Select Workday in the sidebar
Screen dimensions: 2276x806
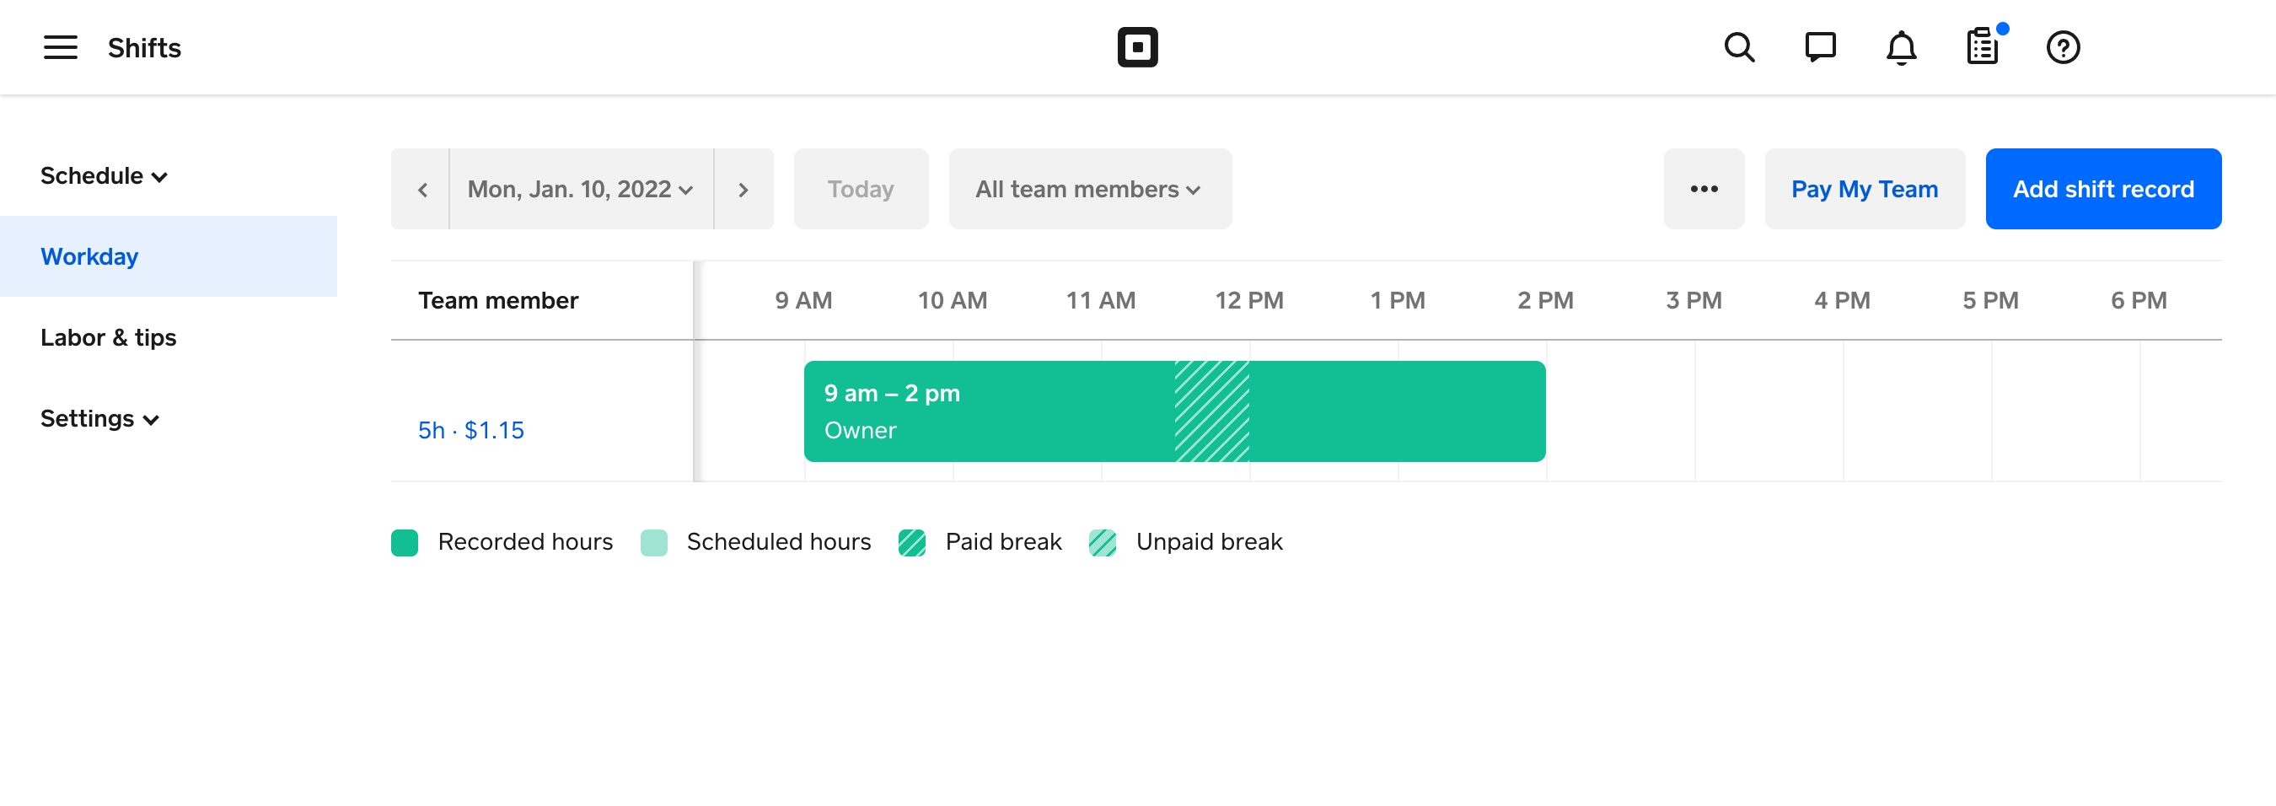point(89,257)
